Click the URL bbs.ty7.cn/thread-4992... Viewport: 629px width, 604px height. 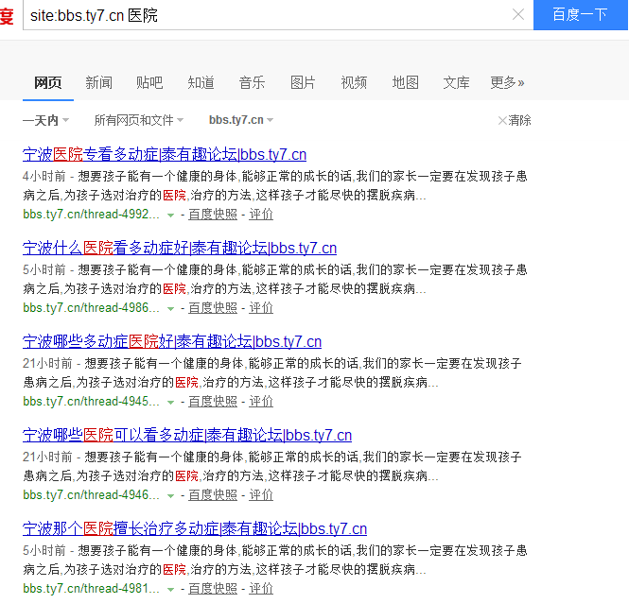[x=91, y=215]
